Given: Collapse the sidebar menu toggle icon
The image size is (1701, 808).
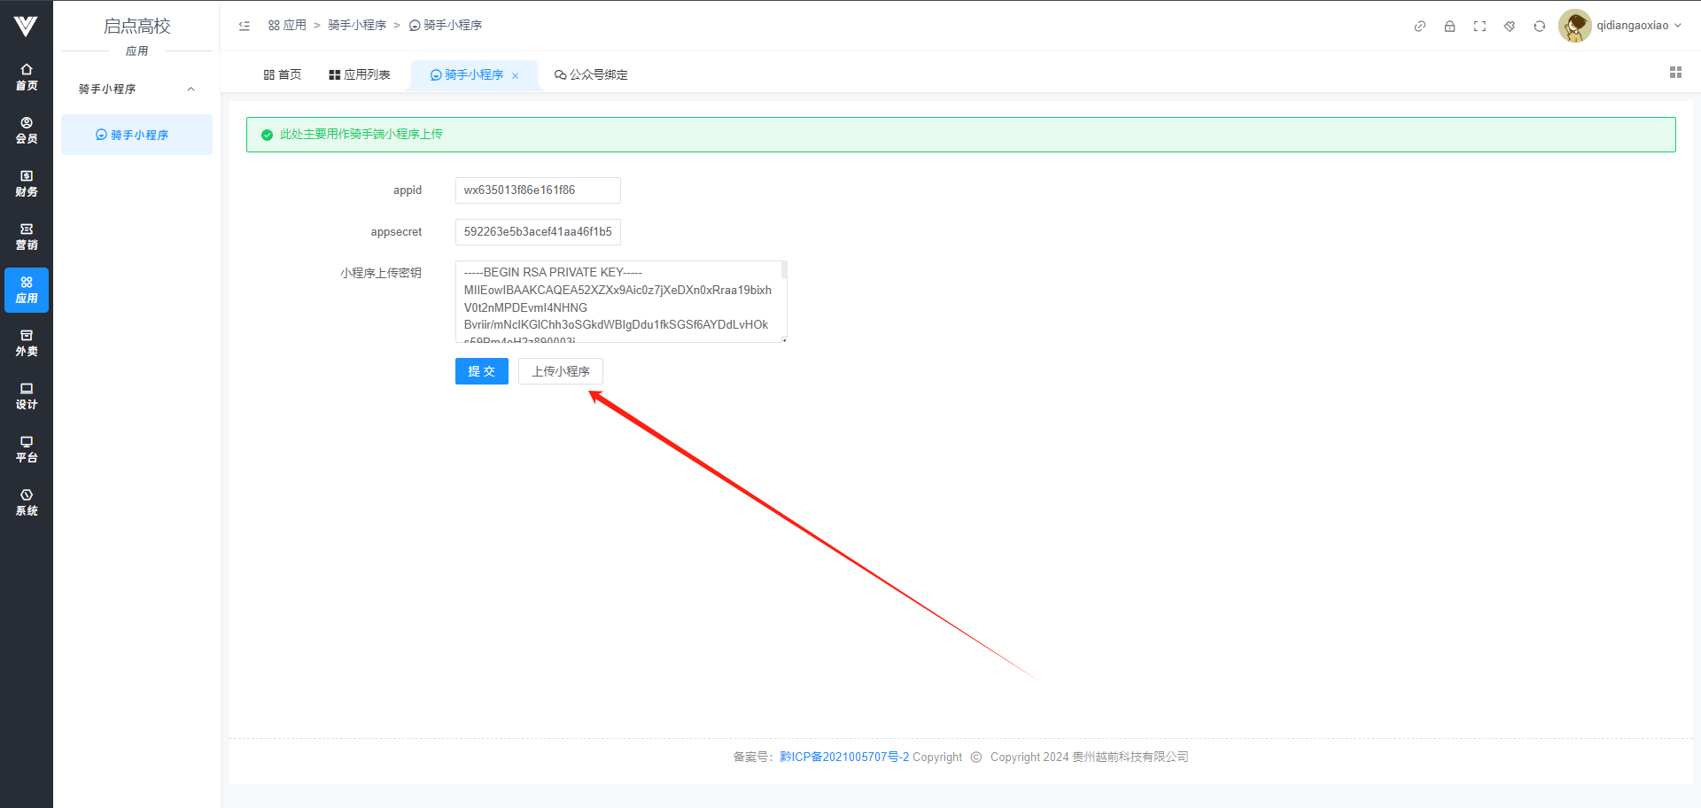Looking at the screenshot, I should click(x=245, y=26).
